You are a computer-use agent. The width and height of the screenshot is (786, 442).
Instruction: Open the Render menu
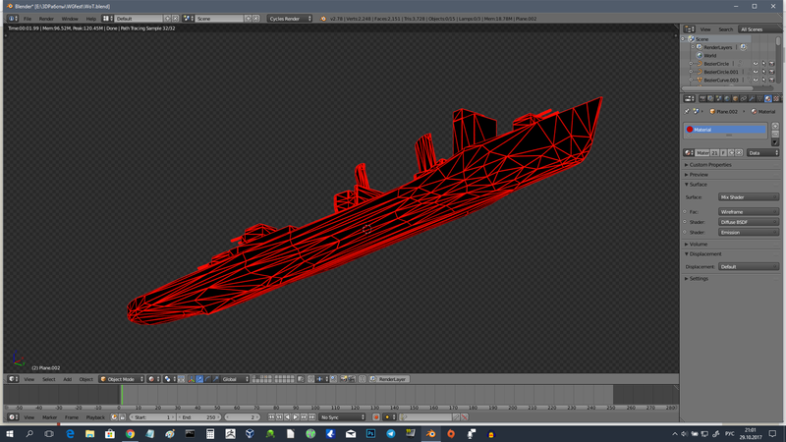[x=46, y=19]
